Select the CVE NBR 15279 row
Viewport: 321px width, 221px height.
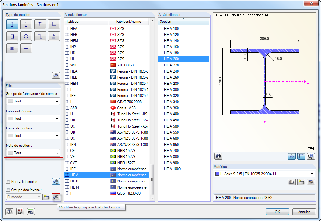(107, 163)
